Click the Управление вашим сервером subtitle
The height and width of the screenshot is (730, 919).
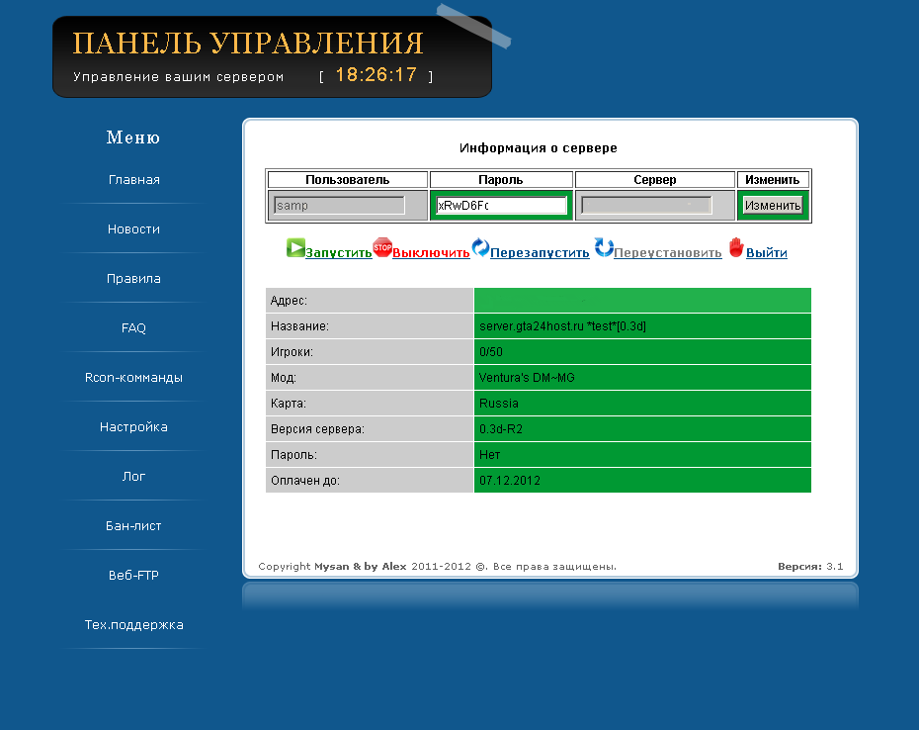(x=178, y=77)
